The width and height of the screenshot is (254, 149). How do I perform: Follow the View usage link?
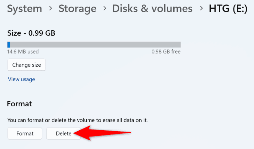[21, 79]
